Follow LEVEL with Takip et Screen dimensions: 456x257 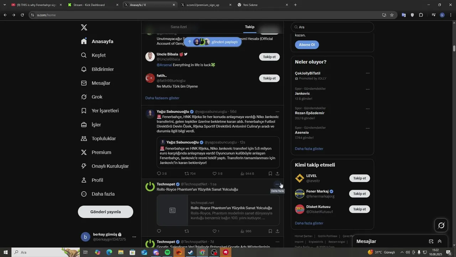coord(359,178)
